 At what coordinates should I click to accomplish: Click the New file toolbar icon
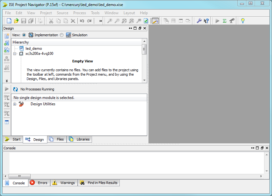[x=9, y=21]
